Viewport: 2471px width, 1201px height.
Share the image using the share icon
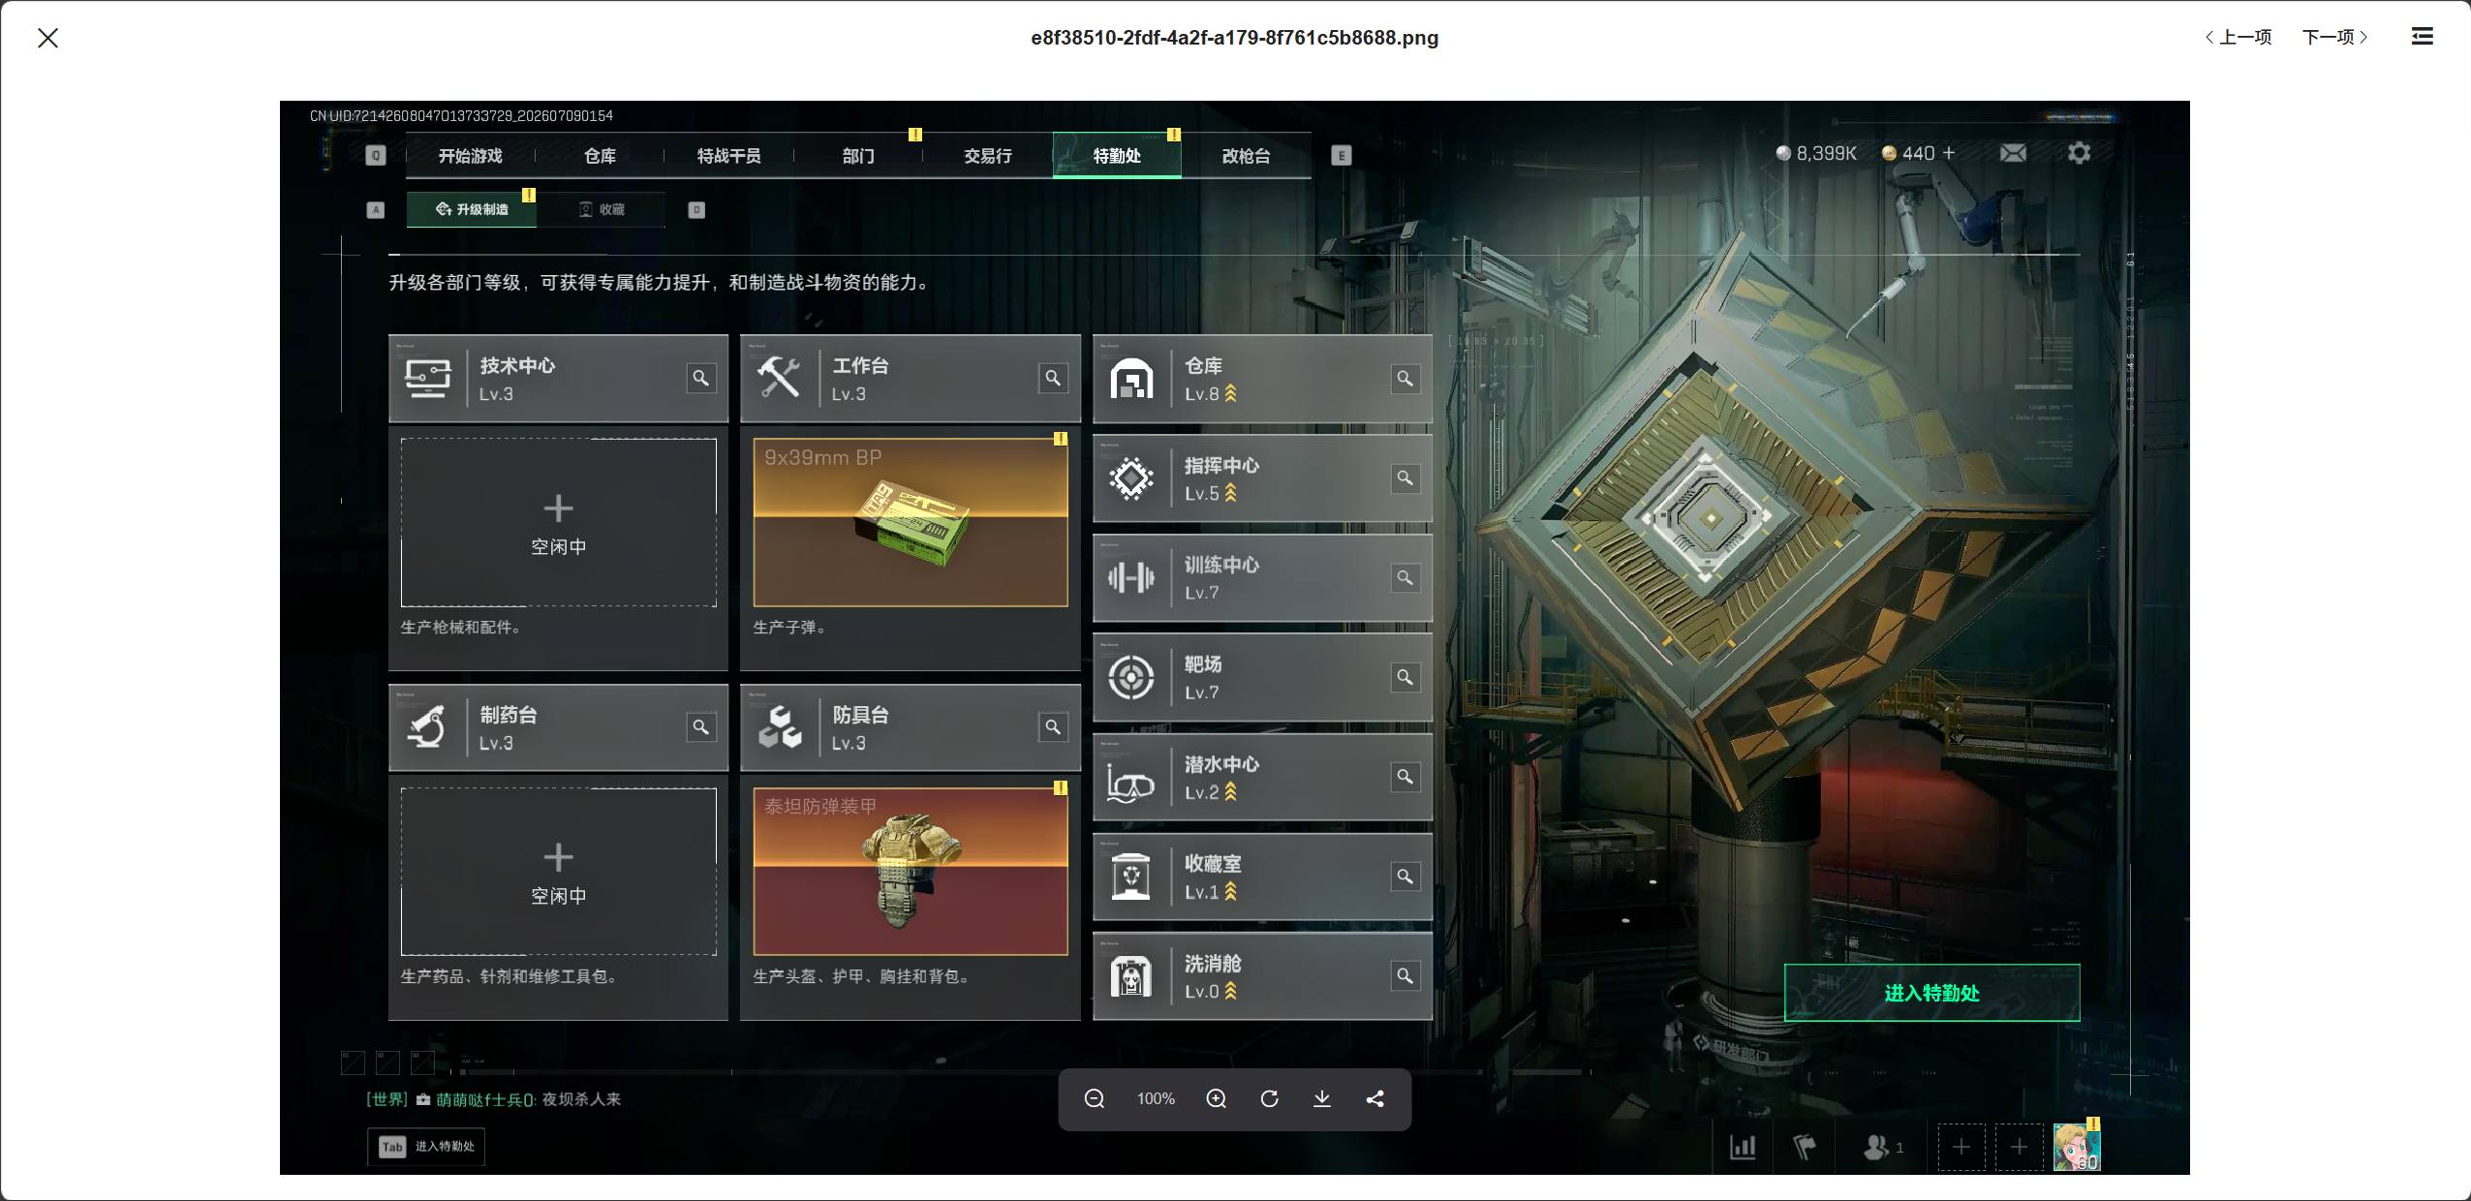[x=1374, y=1098]
